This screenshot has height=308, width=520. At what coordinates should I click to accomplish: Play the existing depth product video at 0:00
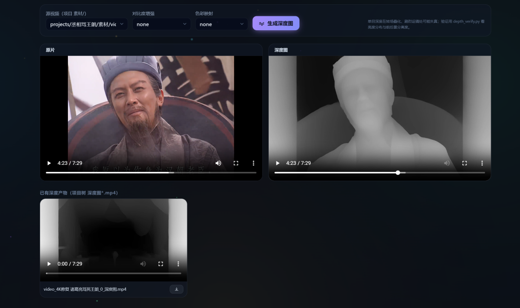(x=49, y=264)
